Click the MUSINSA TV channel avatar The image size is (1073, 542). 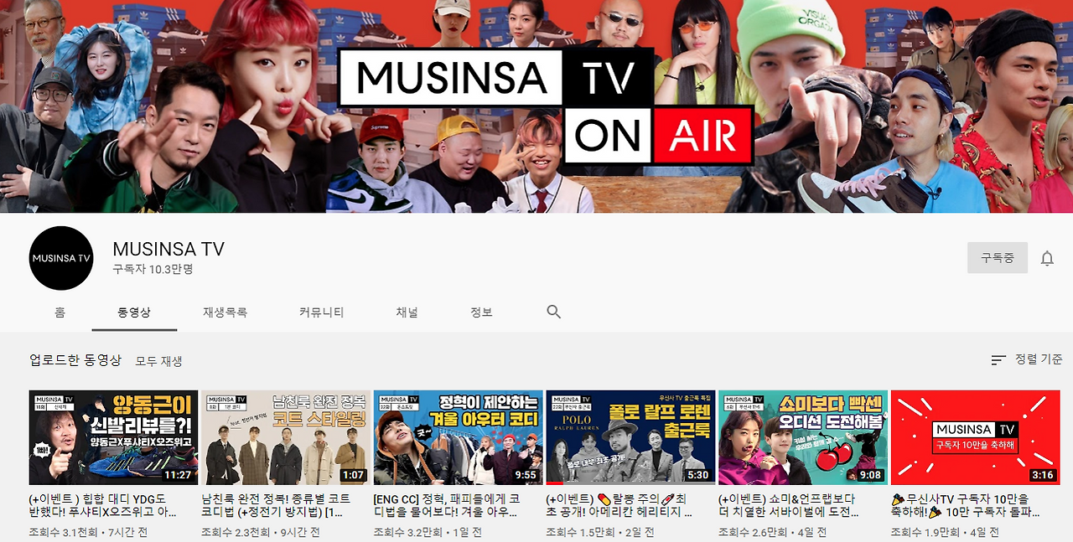click(61, 258)
